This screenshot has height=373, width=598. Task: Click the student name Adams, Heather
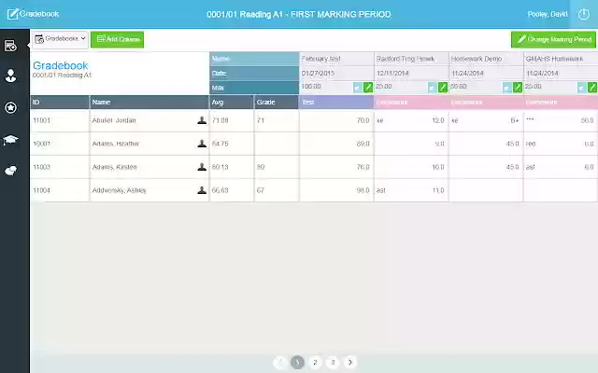pos(116,144)
